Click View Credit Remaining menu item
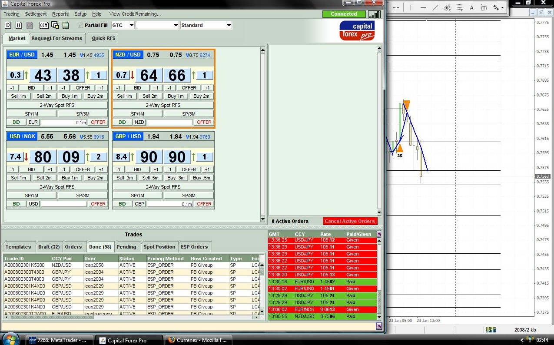This screenshot has width=554, height=345. click(x=135, y=14)
